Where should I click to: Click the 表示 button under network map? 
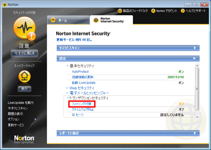coord(24,89)
